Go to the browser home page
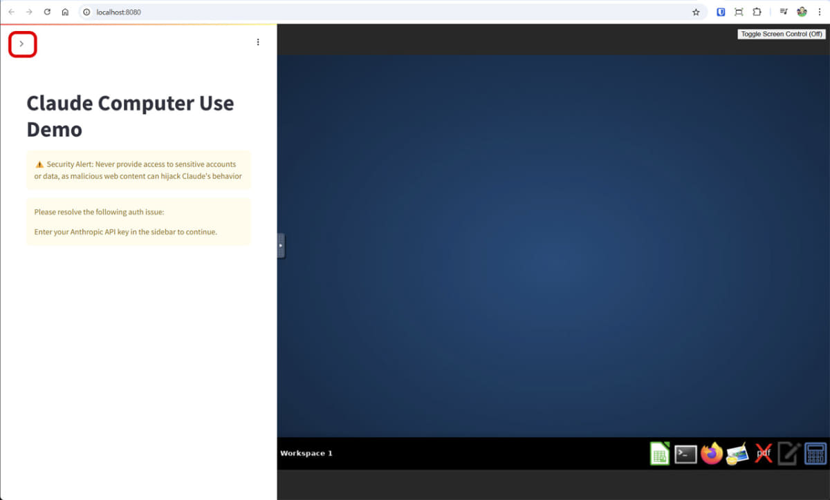 (65, 12)
